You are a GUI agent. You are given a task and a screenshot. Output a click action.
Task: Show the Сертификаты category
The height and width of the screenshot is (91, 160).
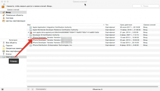[x=13, y=57]
